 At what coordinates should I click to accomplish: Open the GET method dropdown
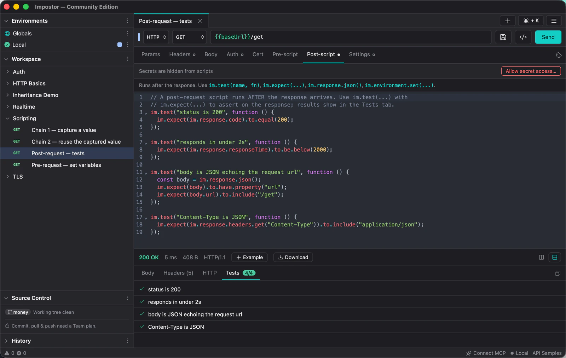pyautogui.click(x=190, y=37)
